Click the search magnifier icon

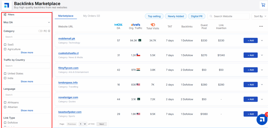pyautogui.click(x=211, y=16)
